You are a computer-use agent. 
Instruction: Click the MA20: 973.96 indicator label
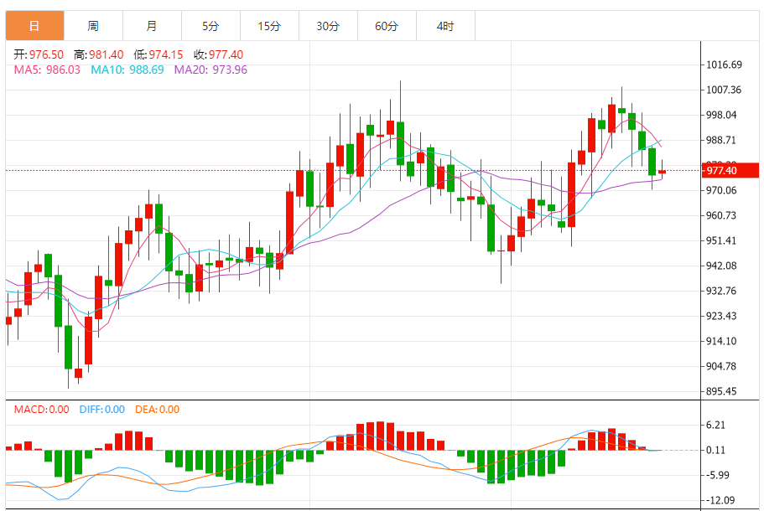click(211, 70)
